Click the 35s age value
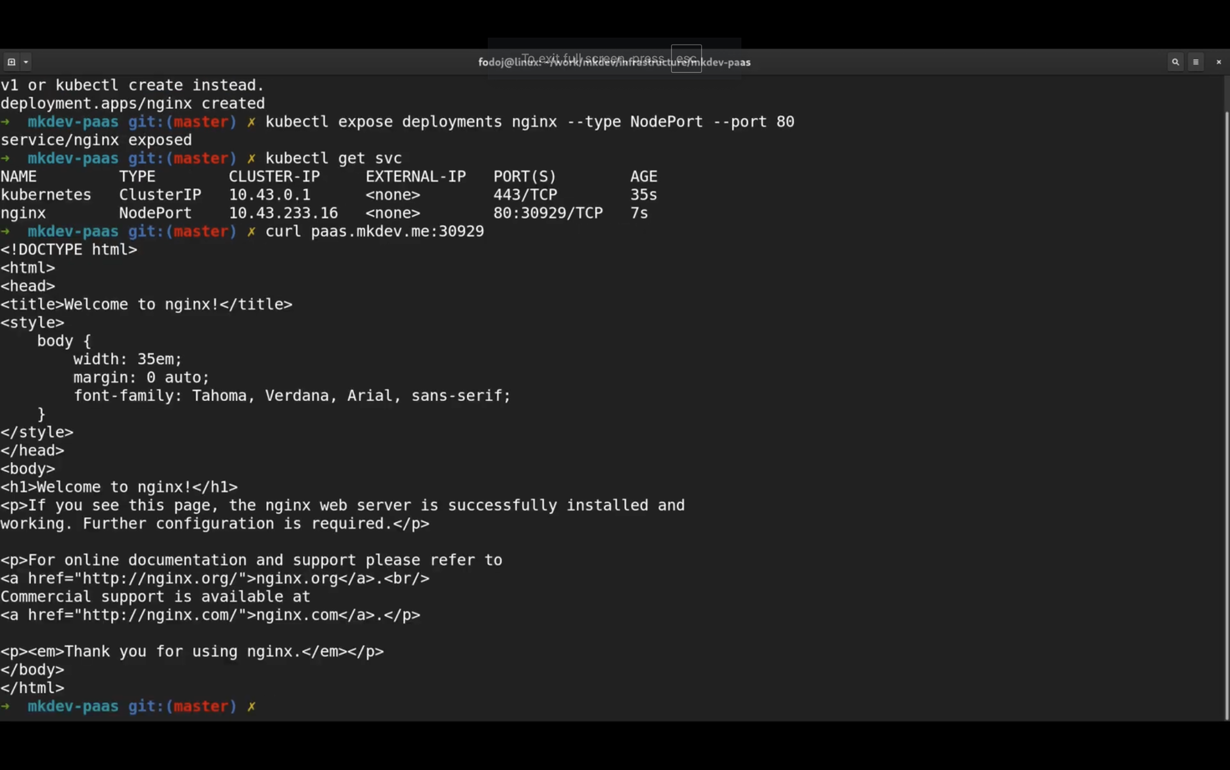 tap(644, 195)
